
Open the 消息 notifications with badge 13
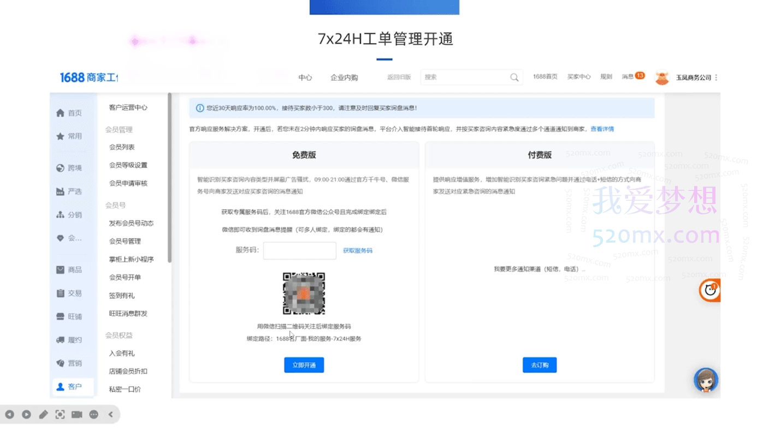pyautogui.click(x=634, y=76)
